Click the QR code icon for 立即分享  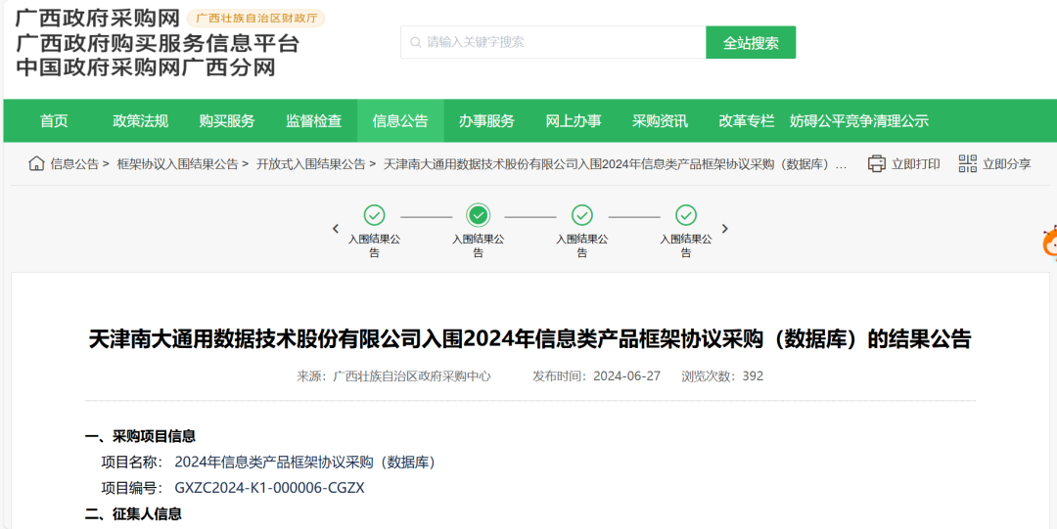(x=967, y=163)
